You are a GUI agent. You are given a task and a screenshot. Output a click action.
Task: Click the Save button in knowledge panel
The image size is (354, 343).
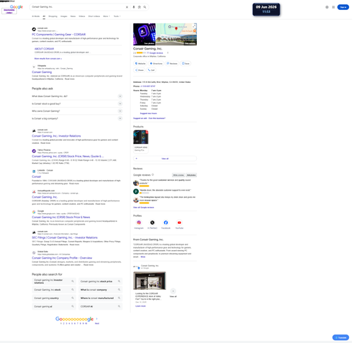[x=185, y=64]
